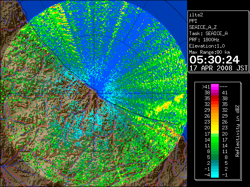Click the 'Reflectivity in dBZ' legend title
The height and width of the screenshot is (187, 250).
(237, 131)
